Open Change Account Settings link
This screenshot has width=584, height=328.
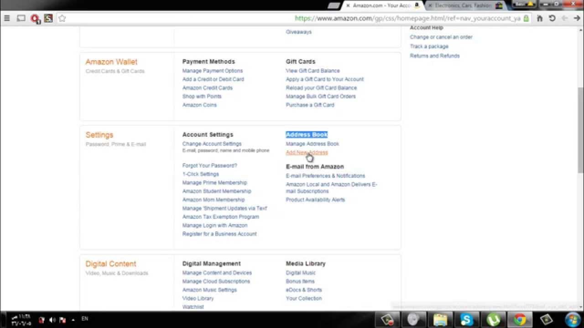click(x=212, y=144)
